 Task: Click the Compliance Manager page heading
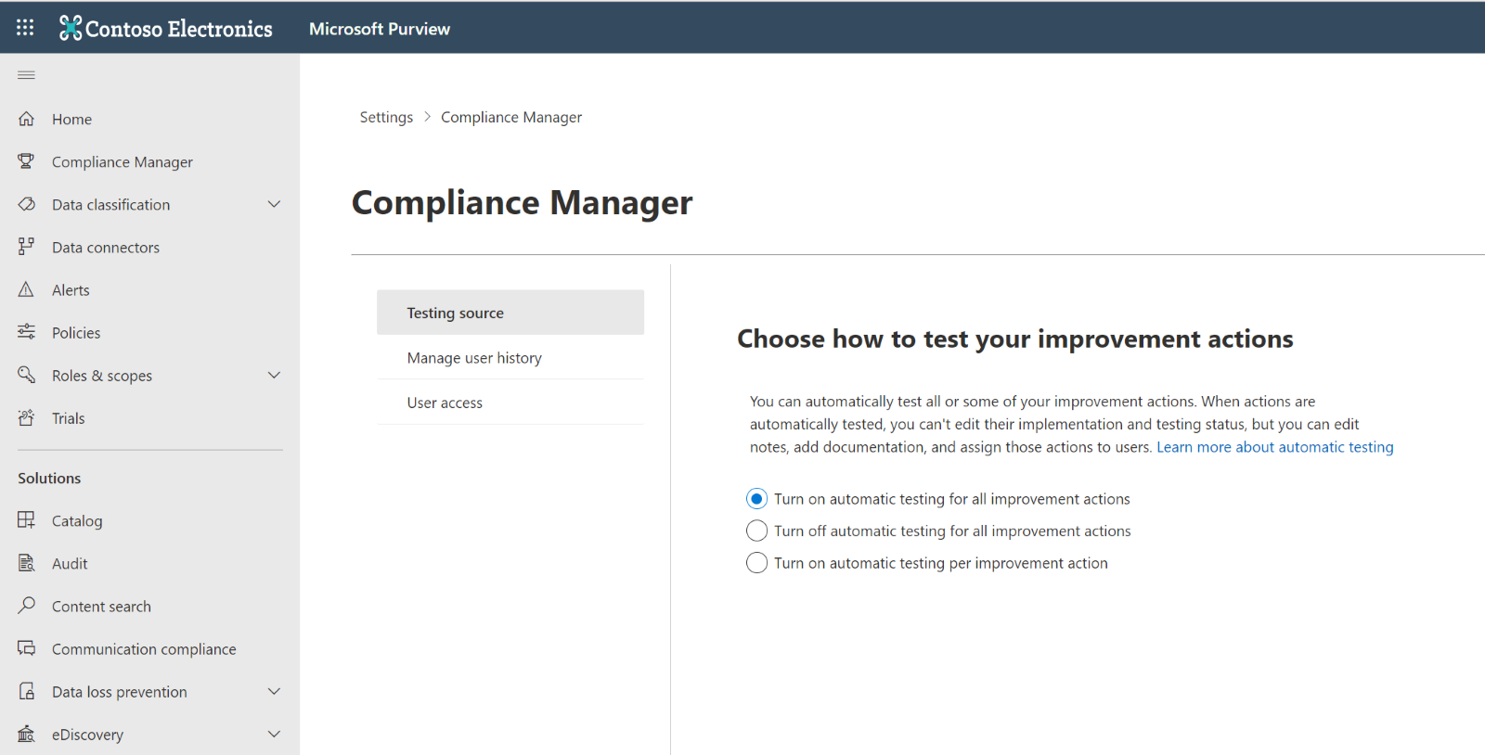tap(522, 202)
